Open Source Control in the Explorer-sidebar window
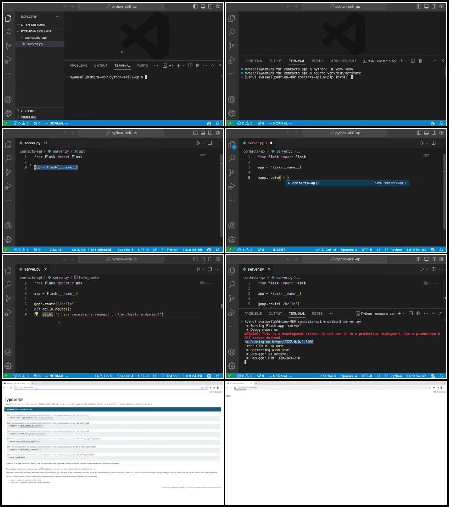 [x=8, y=46]
